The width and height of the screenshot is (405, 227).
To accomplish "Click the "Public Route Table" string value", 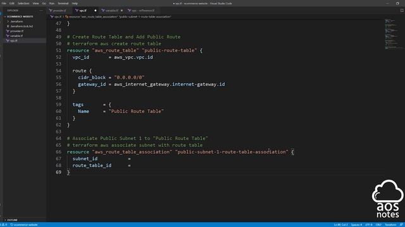I will 136,112.
